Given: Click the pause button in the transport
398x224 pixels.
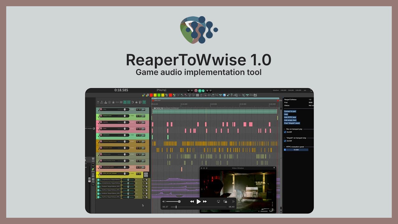Looking at the screenshot, I should [211, 91].
